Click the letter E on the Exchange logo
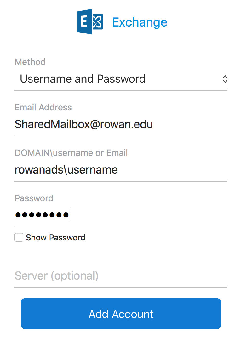This screenshot has height=337, width=252. point(84,22)
